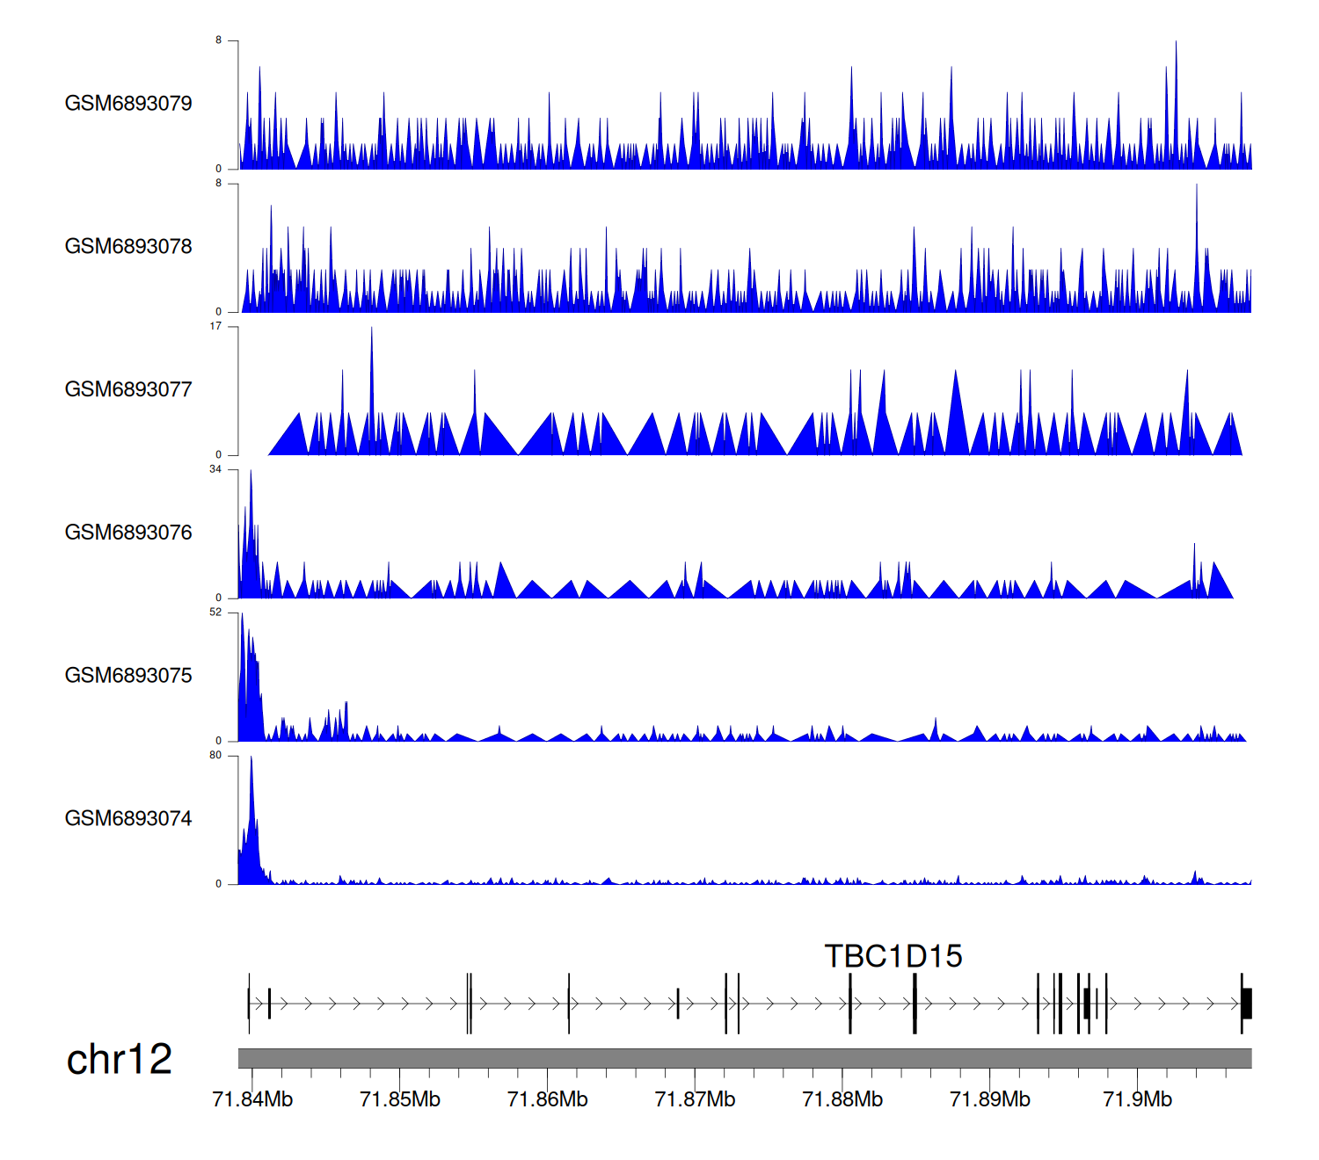Select the 71.86Mb axis label

coord(548,1099)
